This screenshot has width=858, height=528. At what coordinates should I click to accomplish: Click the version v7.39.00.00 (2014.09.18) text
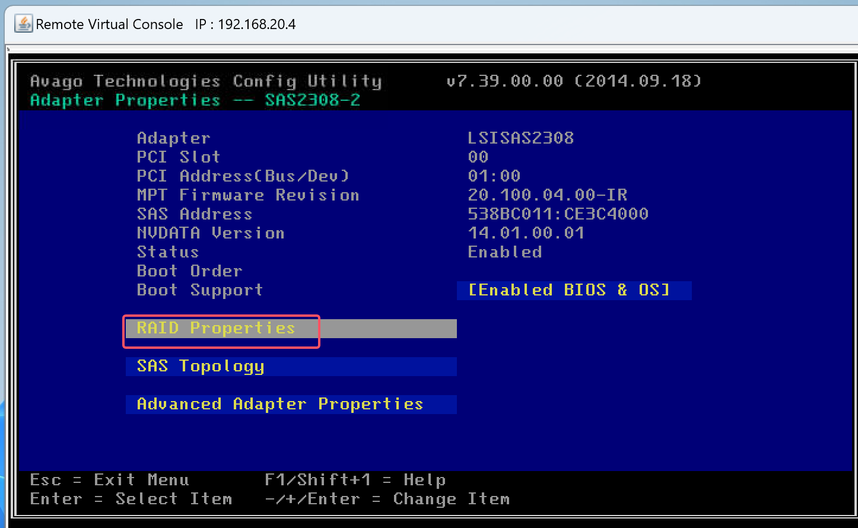(574, 81)
